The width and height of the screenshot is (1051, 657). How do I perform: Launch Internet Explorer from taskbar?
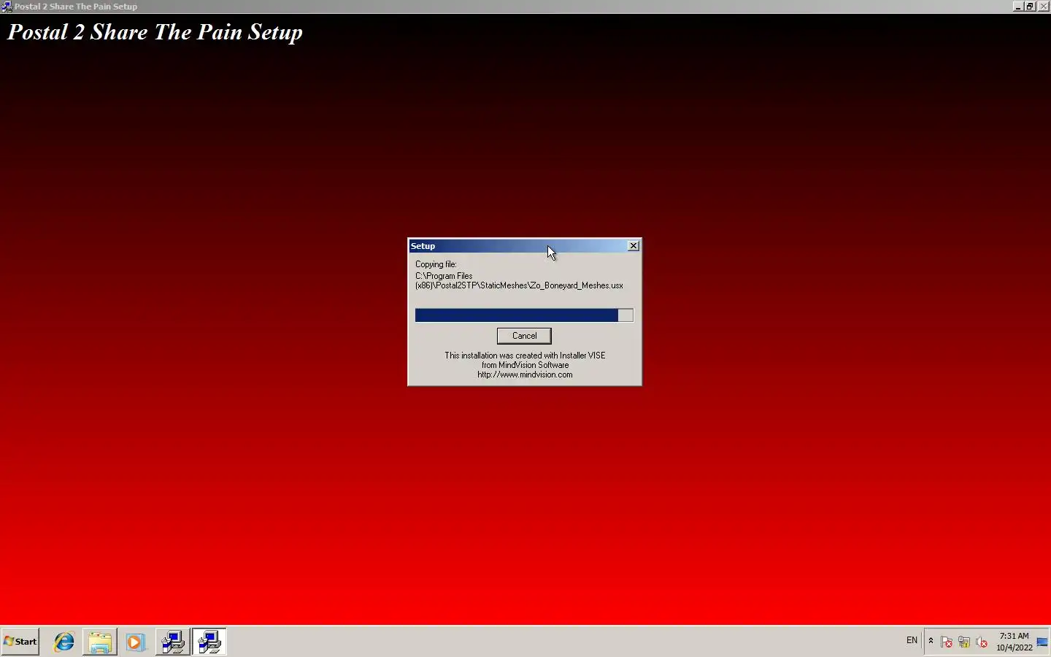pyautogui.click(x=64, y=642)
